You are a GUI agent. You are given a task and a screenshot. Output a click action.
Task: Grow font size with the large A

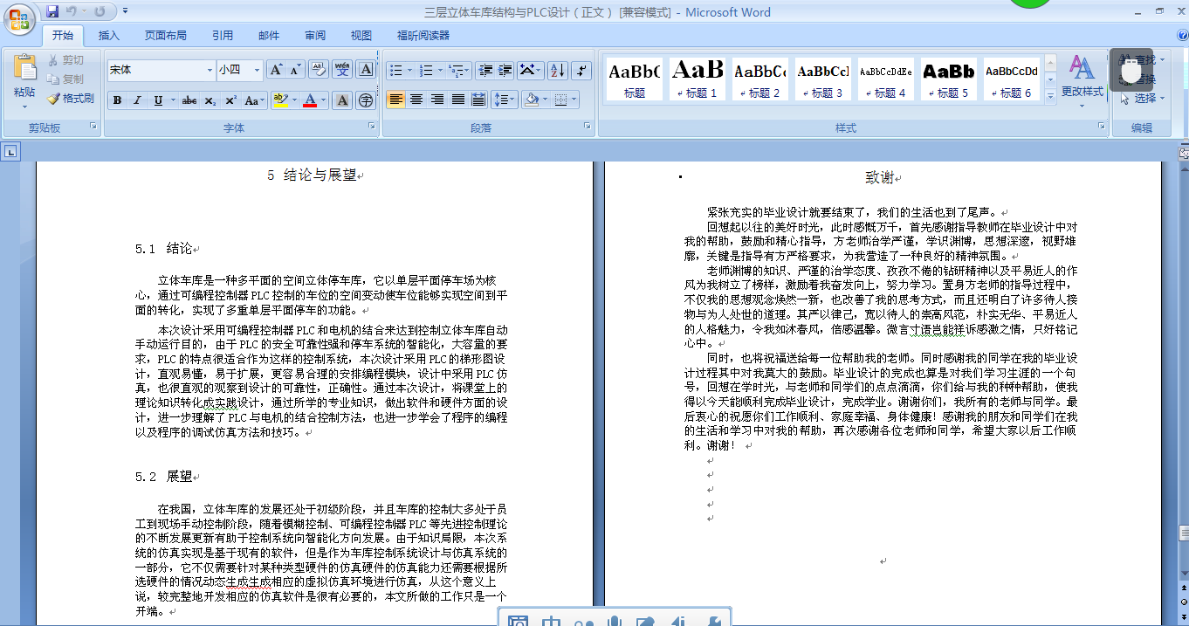(276, 70)
